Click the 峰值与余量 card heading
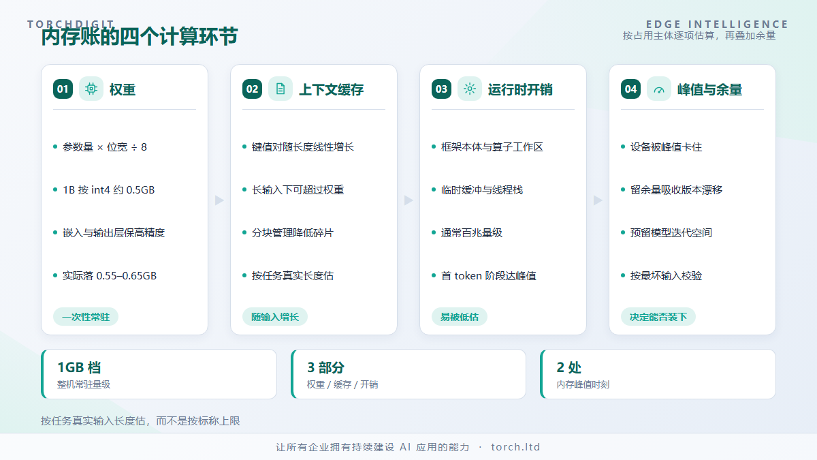Screen dimensions: 817x460 (x=709, y=89)
